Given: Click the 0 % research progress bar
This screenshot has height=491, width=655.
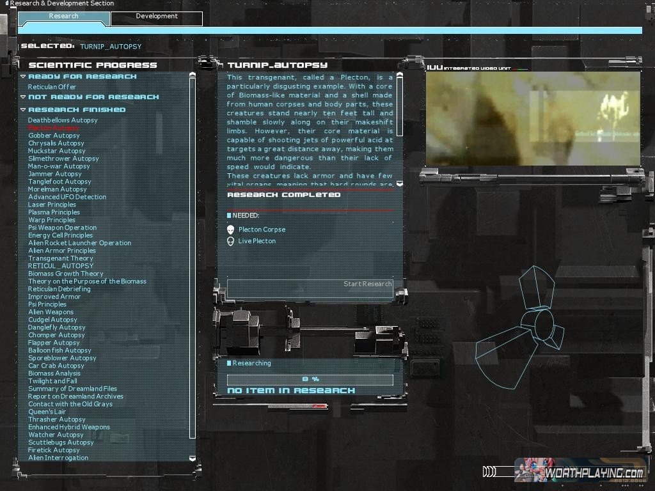Looking at the screenshot, I should tap(310, 380).
